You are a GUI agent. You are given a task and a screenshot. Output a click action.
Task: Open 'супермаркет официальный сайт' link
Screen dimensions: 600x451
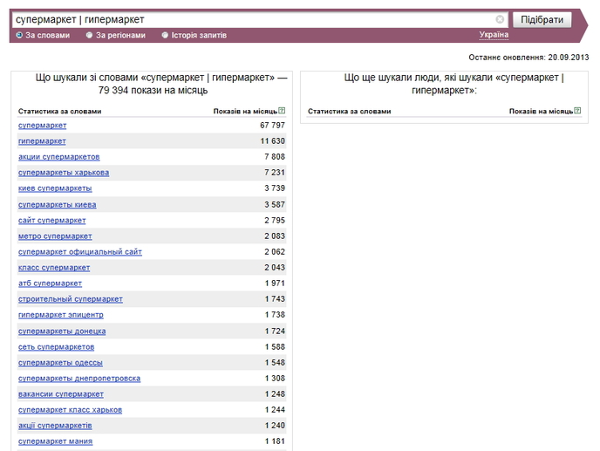[x=80, y=252]
